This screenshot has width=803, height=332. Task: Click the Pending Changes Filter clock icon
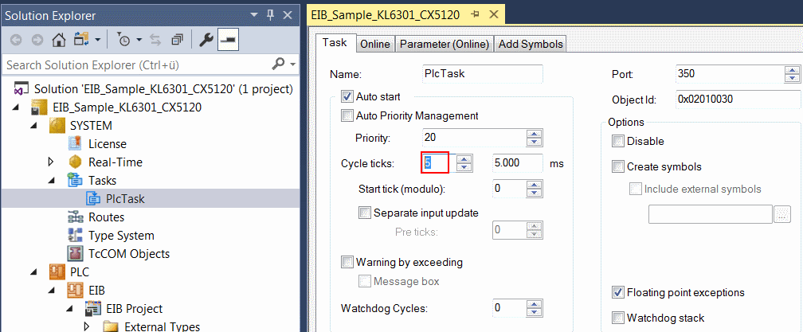point(124,41)
